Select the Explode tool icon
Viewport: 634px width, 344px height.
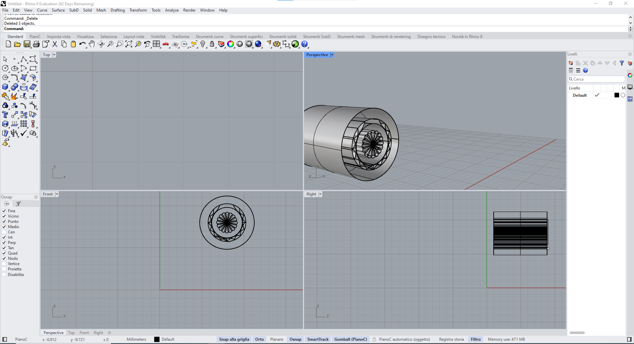[x=14, y=96]
